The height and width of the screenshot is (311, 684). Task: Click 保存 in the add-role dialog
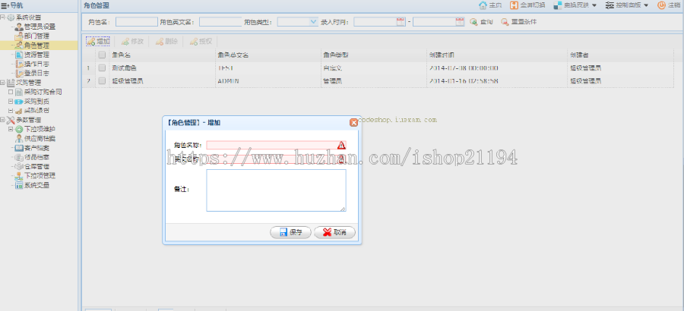[290, 233]
